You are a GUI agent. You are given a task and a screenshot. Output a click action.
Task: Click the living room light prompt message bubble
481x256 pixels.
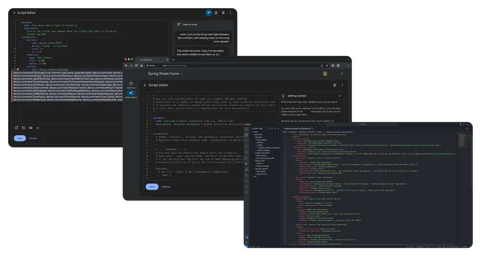203,38
